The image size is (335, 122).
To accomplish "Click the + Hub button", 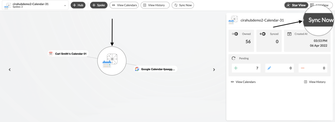I will coord(78,5).
